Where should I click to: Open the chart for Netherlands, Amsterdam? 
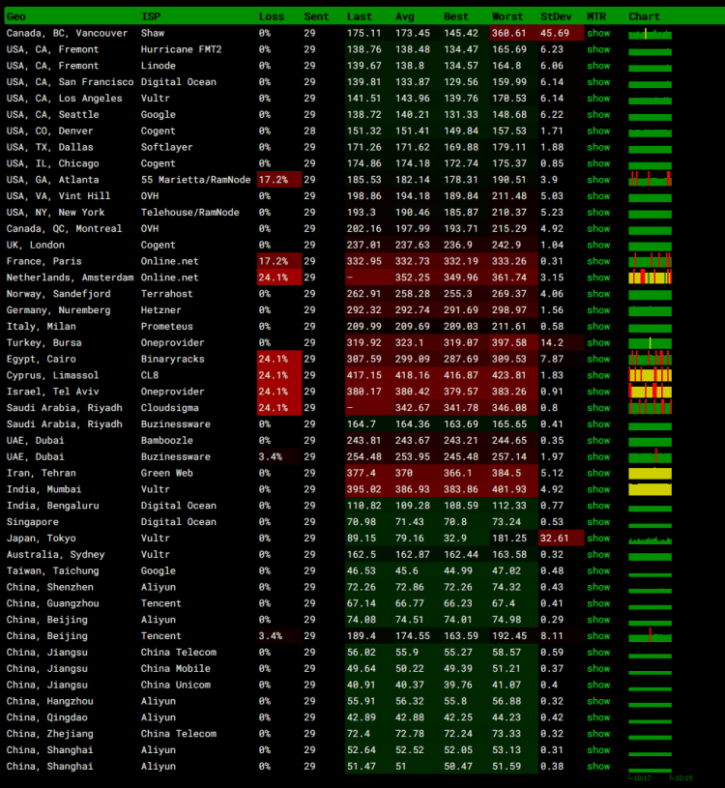650,277
